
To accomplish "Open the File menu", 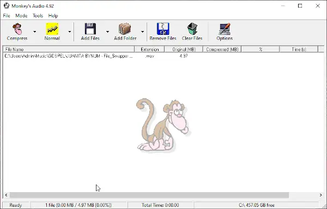I will pyautogui.click(x=7, y=16).
